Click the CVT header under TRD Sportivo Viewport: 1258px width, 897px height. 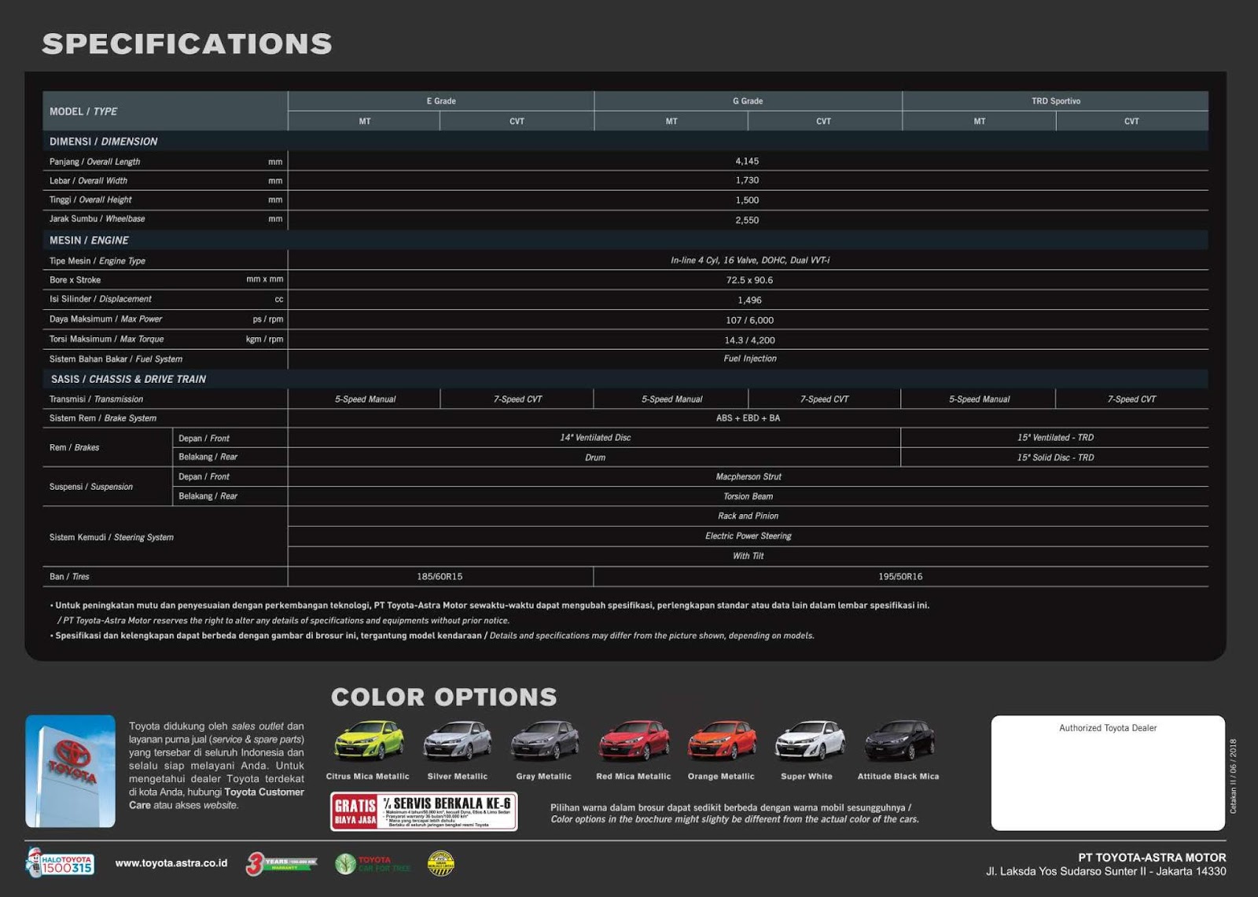(x=1131, y=121)
